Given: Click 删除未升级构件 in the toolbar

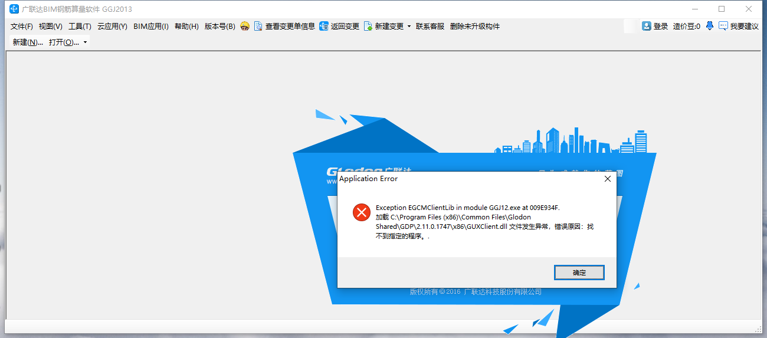Looking at the screenshot, I should click(x=475, y=27).
